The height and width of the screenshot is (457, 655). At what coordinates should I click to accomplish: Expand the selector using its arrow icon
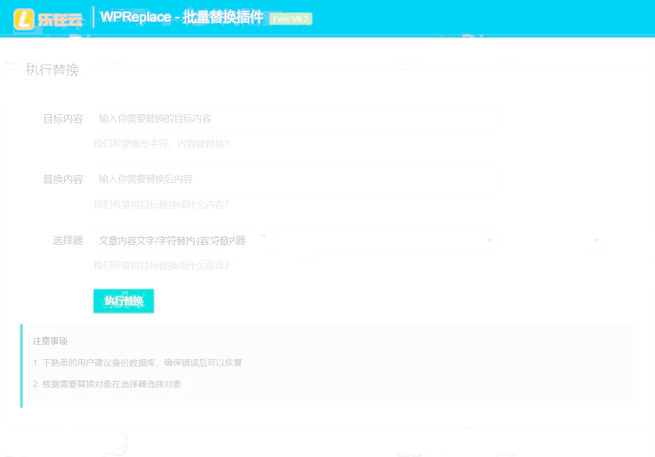click(x=489, y=241)
